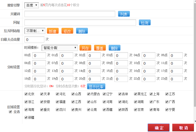The width and height of the screenshot is (196, 132).
Task: Toggle the 福建 checkbox
Action: (57, 102)
